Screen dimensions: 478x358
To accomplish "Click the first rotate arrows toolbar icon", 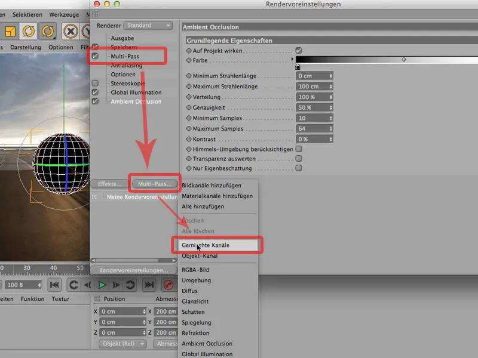I will coord(29,31).
